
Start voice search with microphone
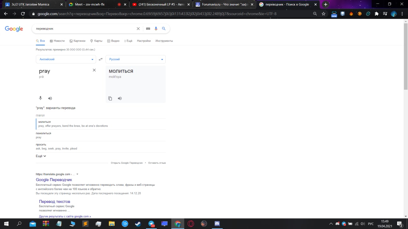156,29
